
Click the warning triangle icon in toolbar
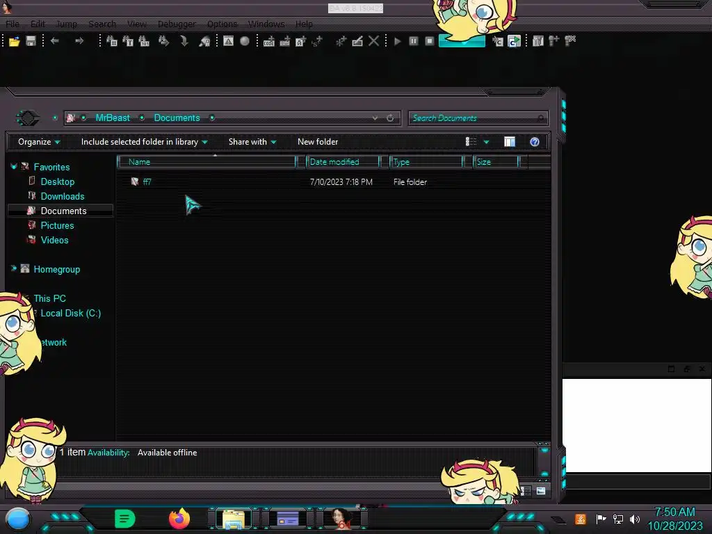[x=228, y=41]
